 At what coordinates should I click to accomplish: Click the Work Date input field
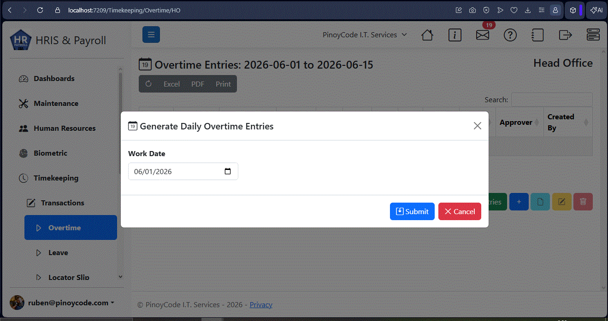pos(183,171)
